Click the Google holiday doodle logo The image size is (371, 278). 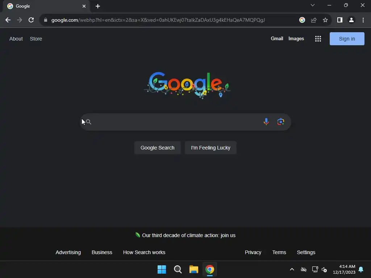pyautogui.click(x=187, y=85)
